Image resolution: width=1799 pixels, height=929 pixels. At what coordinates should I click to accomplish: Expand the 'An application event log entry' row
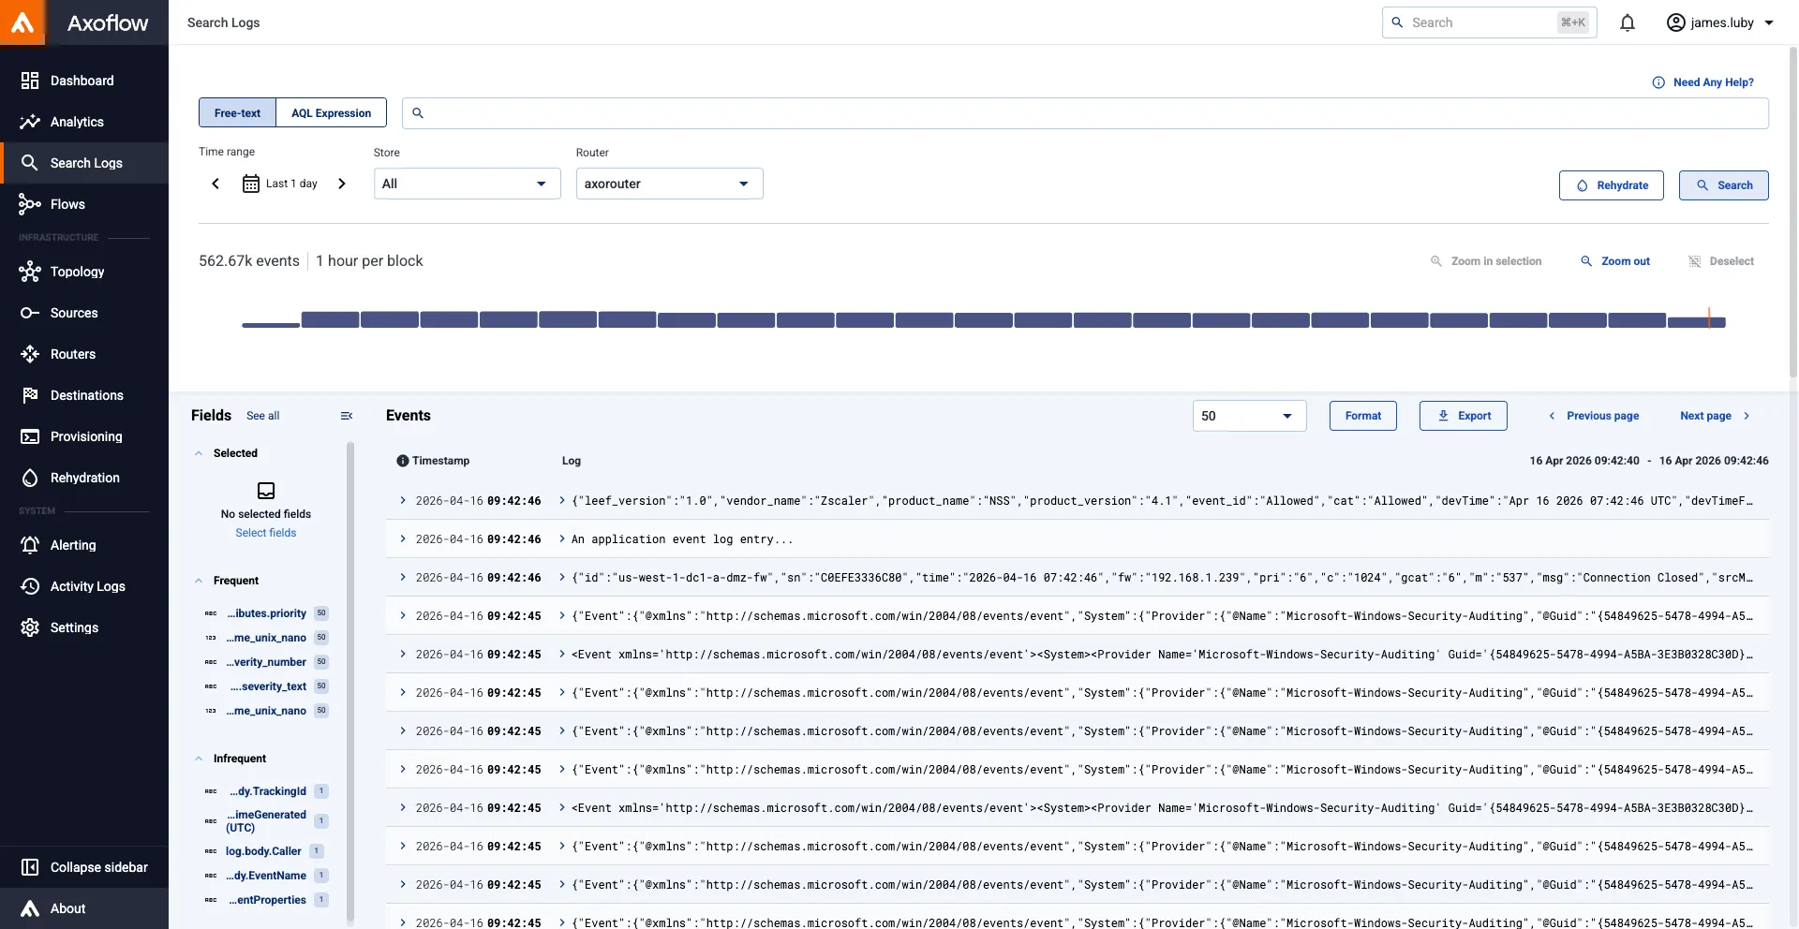pyautogui.click(x=403, y=539)
